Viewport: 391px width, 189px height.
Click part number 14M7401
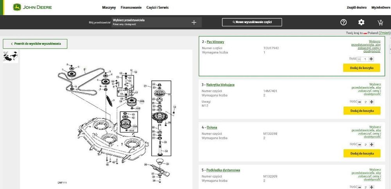pyautogui.click(x=270, y=91)
